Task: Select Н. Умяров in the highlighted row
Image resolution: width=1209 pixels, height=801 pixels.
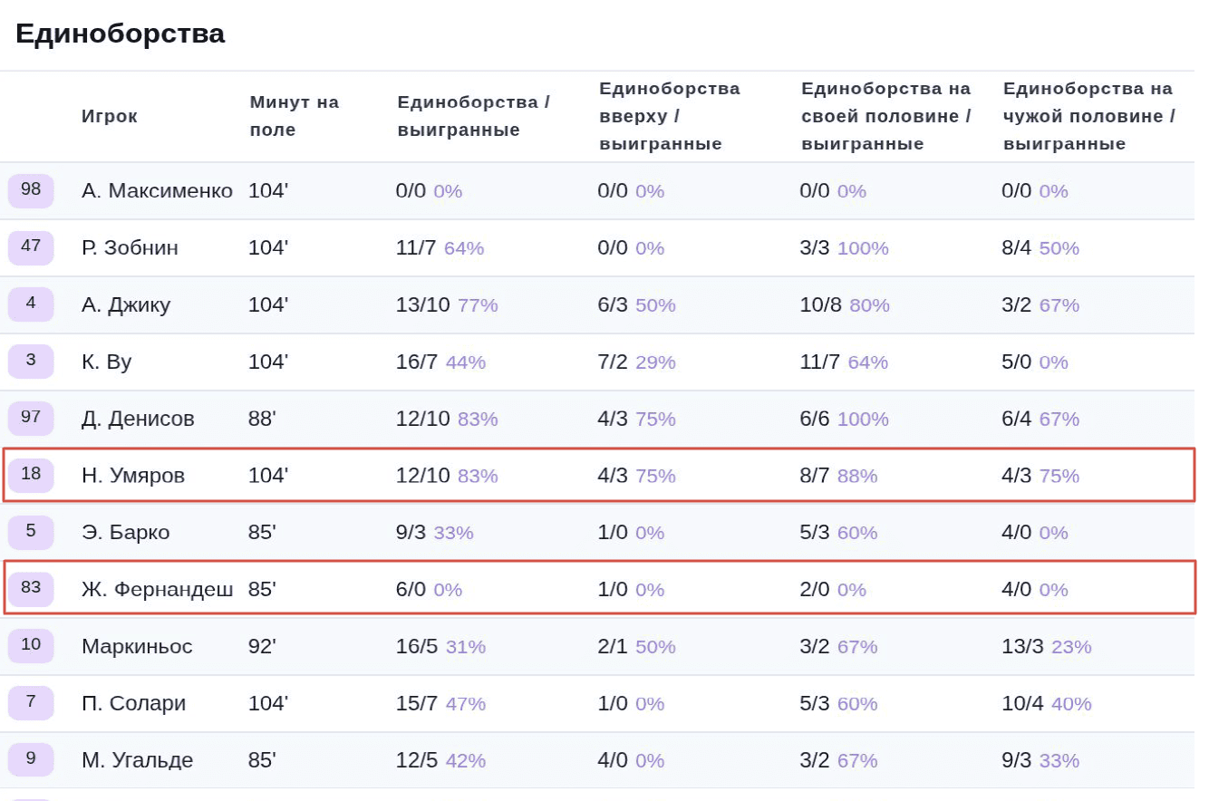Action: 133,476
